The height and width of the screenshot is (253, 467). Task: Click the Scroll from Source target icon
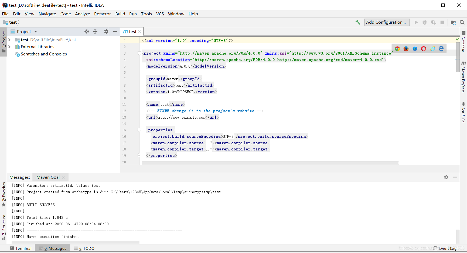[87, 31]
